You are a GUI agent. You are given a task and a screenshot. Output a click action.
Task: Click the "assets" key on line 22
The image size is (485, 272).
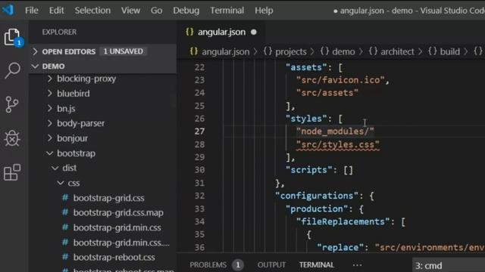click(x=306, y=67)
